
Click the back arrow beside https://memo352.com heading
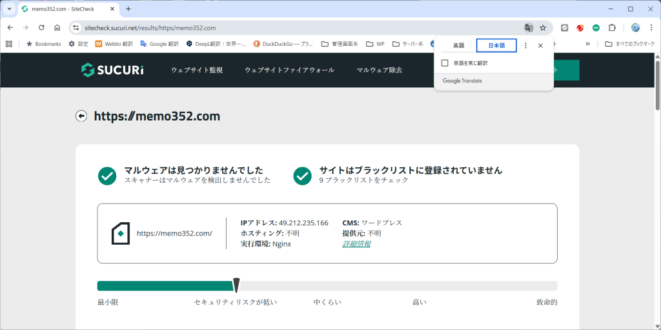point(81,116)
